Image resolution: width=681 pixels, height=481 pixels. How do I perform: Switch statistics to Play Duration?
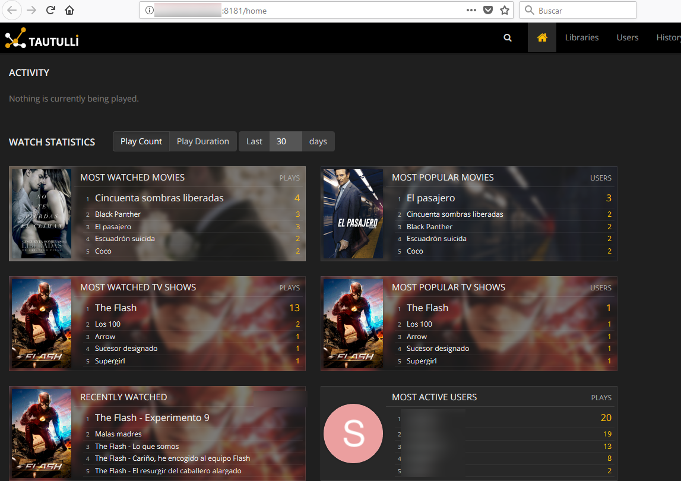(x=203, y=142)
